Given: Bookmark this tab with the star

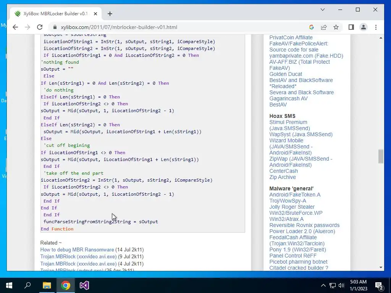Looking at the screenshot, I should point(336,27).
